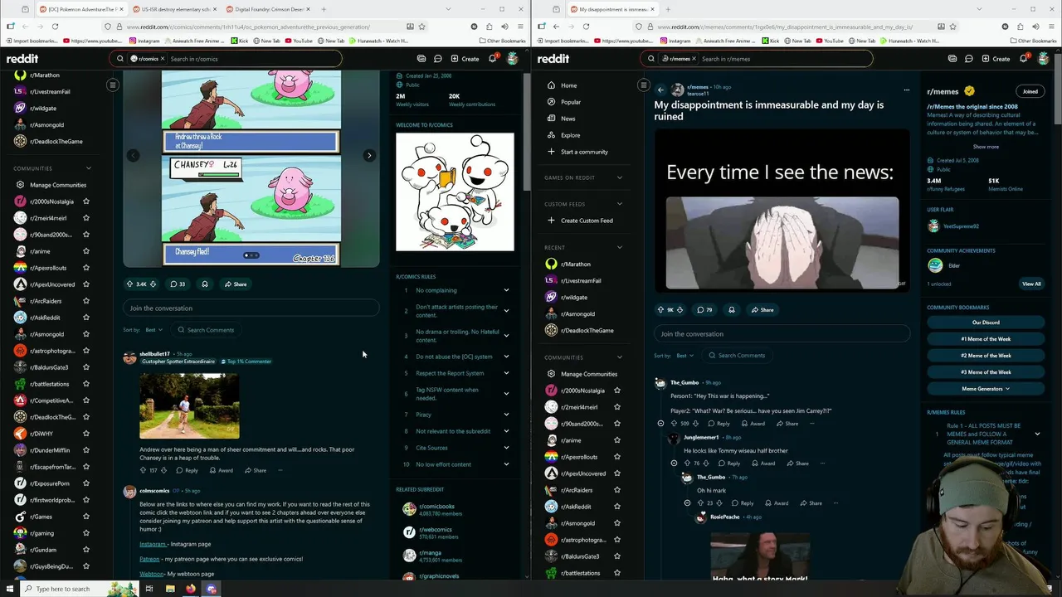The width and height of the screenshot is (1062, 597).
Task: Expand the No low effort content rule
Action: pyautogui.click(x=506, y=464)
